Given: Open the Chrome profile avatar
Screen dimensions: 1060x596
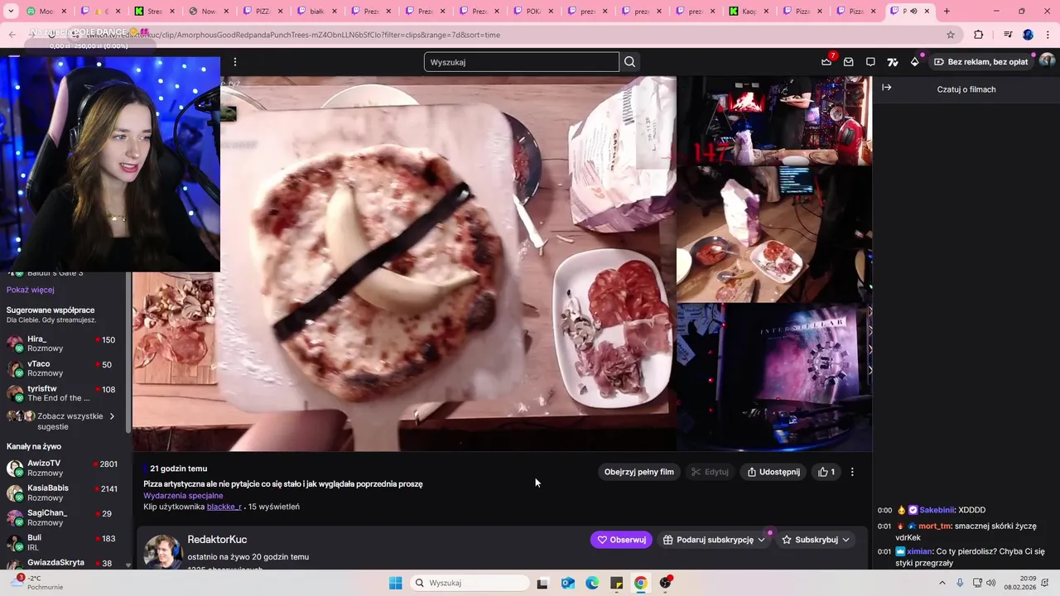Looking at the screenshot, I should 1028,35.
